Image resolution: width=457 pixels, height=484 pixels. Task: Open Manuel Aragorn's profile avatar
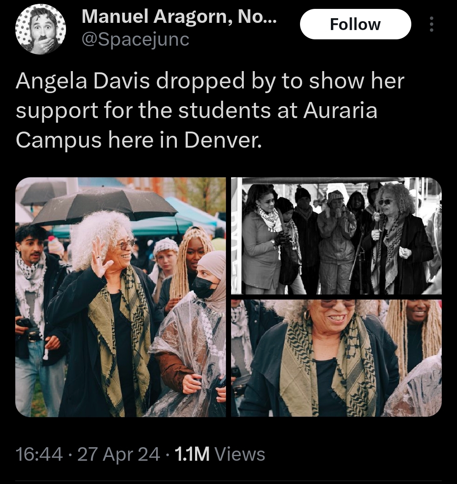[x=41, y=29]
